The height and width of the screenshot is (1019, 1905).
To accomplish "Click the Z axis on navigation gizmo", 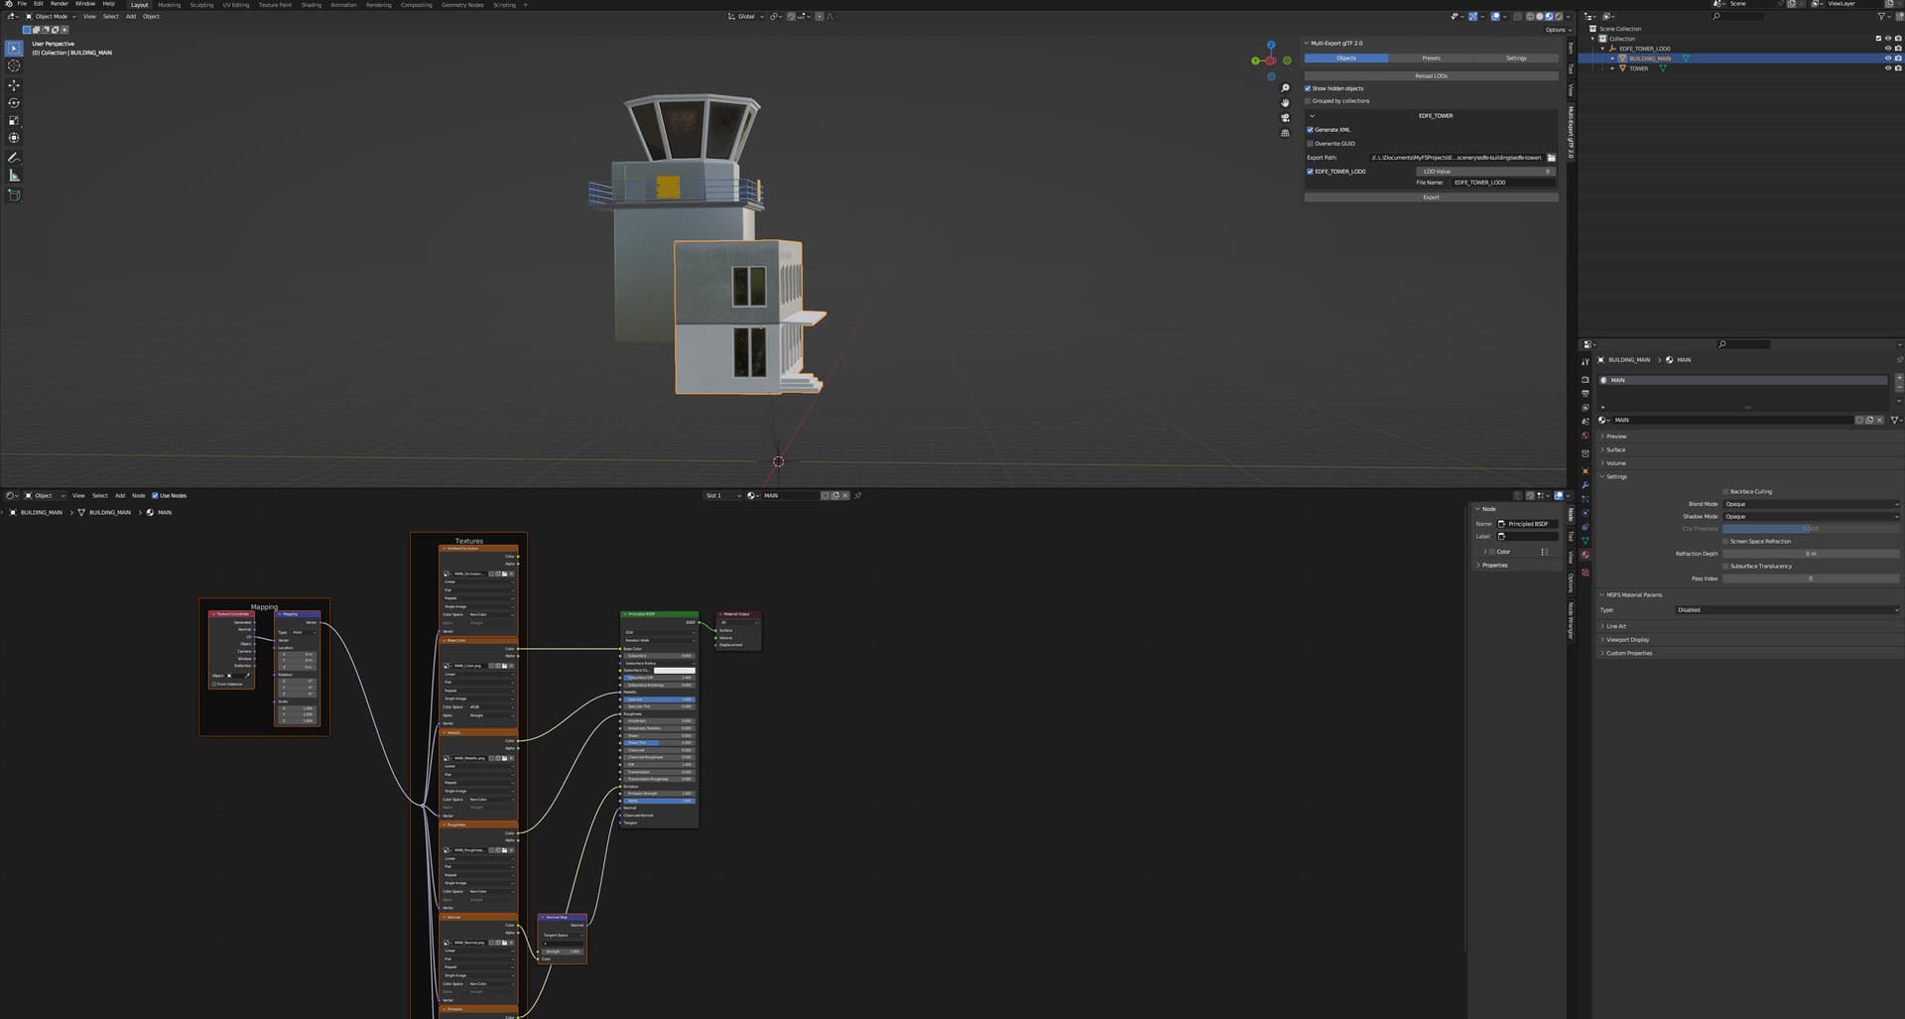I will [x=1271, y=45].
